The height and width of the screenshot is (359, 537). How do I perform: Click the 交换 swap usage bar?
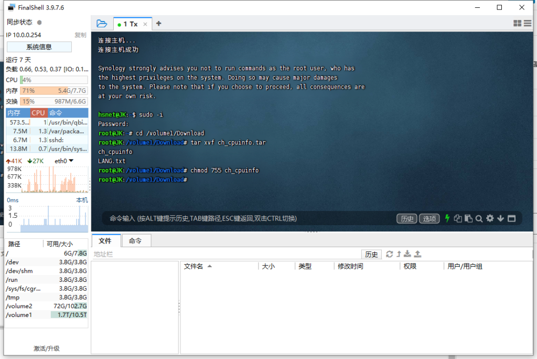[x=54, y=101]
